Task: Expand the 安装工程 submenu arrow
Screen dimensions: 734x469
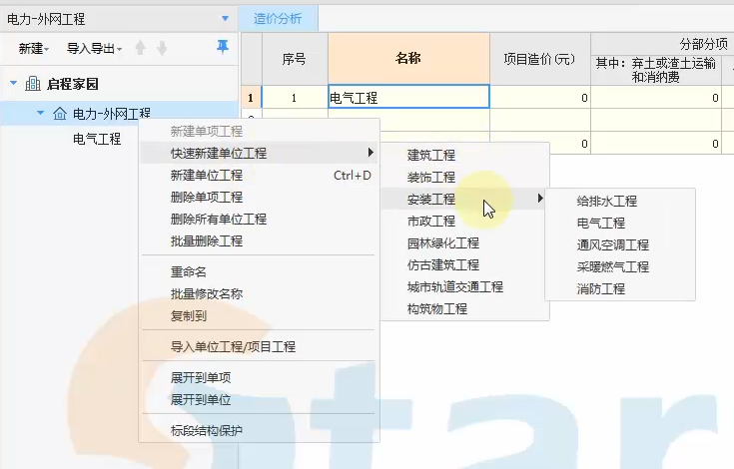Action: (x=540, y=199)
